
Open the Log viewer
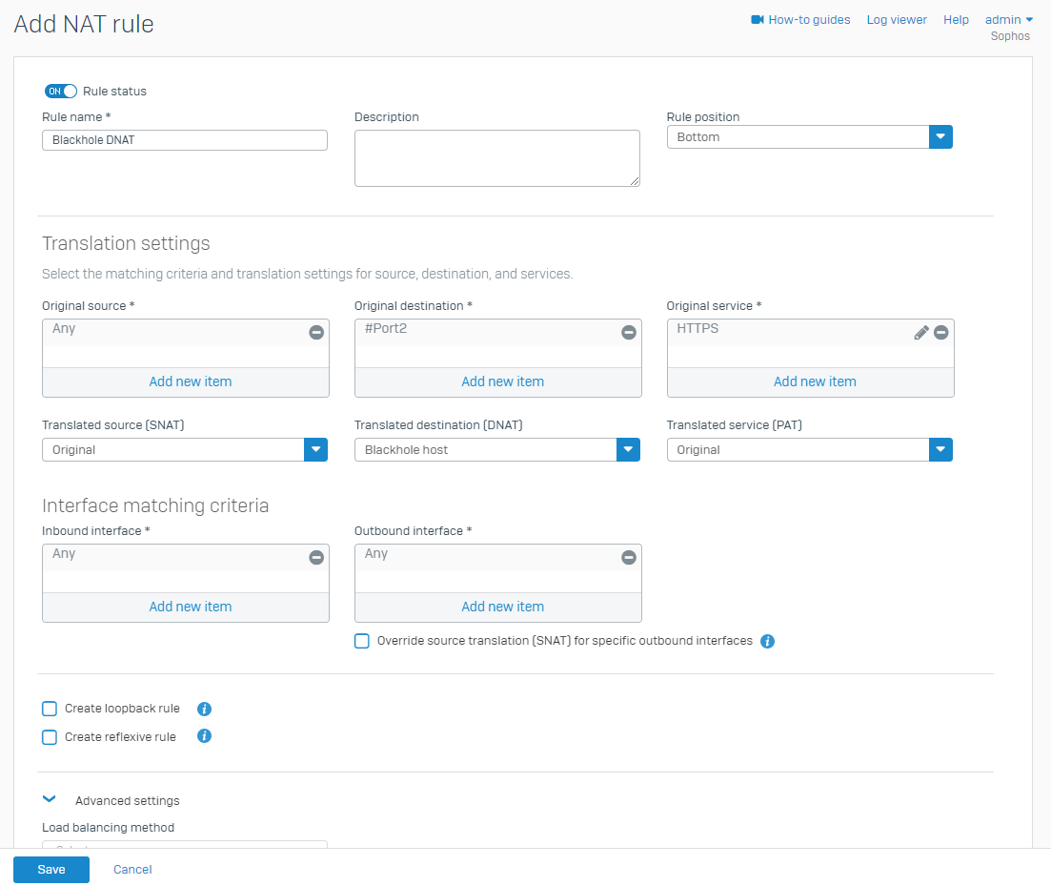pyautogui.click(x=896, y=19)
